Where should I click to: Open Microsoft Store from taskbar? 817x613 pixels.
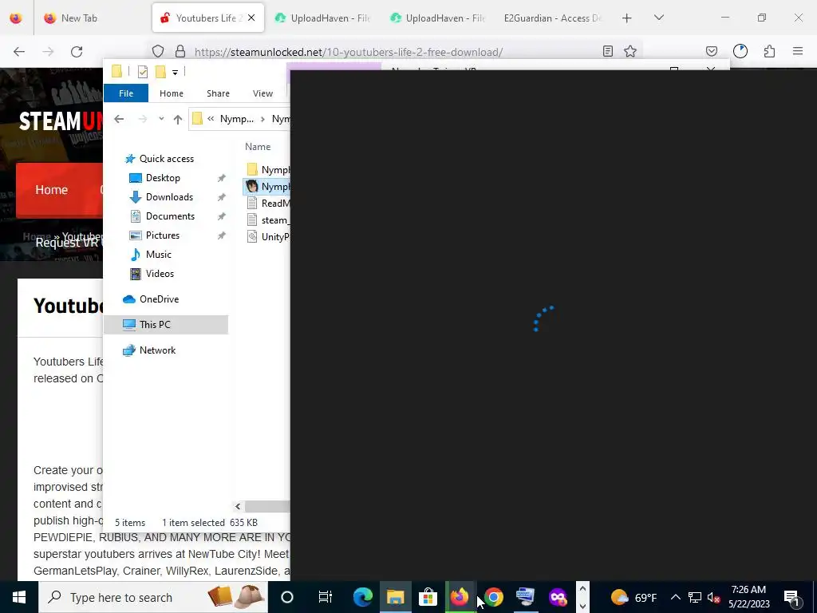pos(428,597)
